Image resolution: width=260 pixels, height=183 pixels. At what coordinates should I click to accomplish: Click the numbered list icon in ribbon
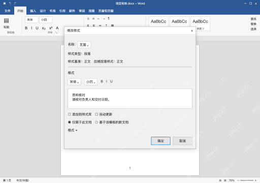click(x=93, y=18)
